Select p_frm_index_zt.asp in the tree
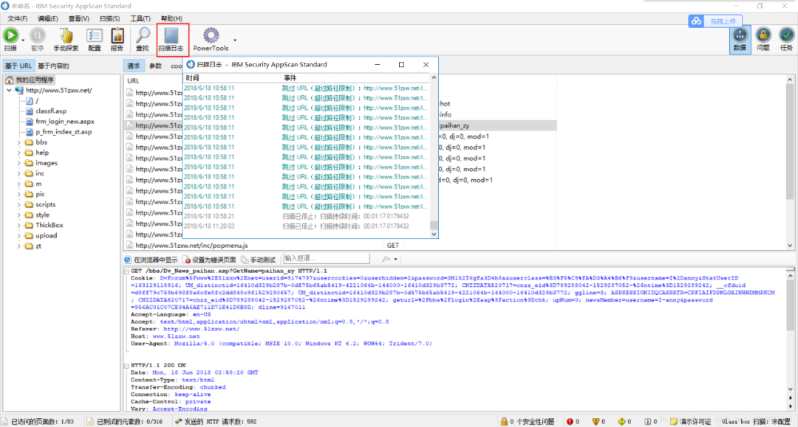The width and height of the screenshot is (798, 427). [64, 131]
